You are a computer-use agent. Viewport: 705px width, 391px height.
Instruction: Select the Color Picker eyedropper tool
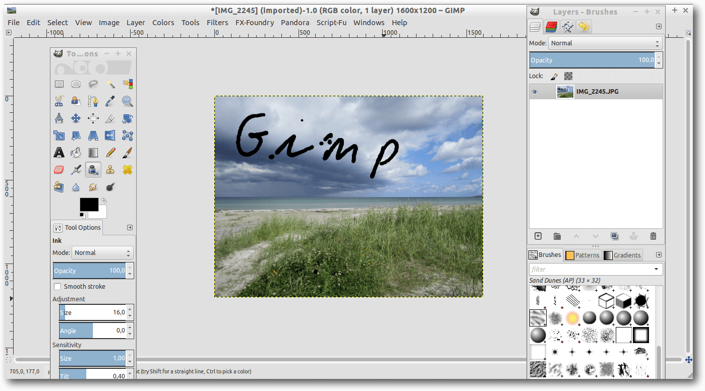click(110, 101)
